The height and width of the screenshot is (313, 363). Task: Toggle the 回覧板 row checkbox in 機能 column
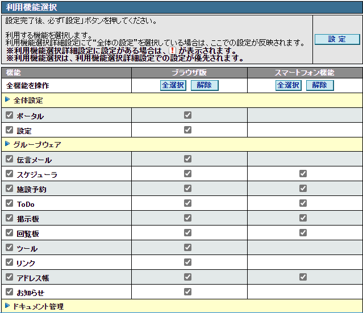click(9, 233)
